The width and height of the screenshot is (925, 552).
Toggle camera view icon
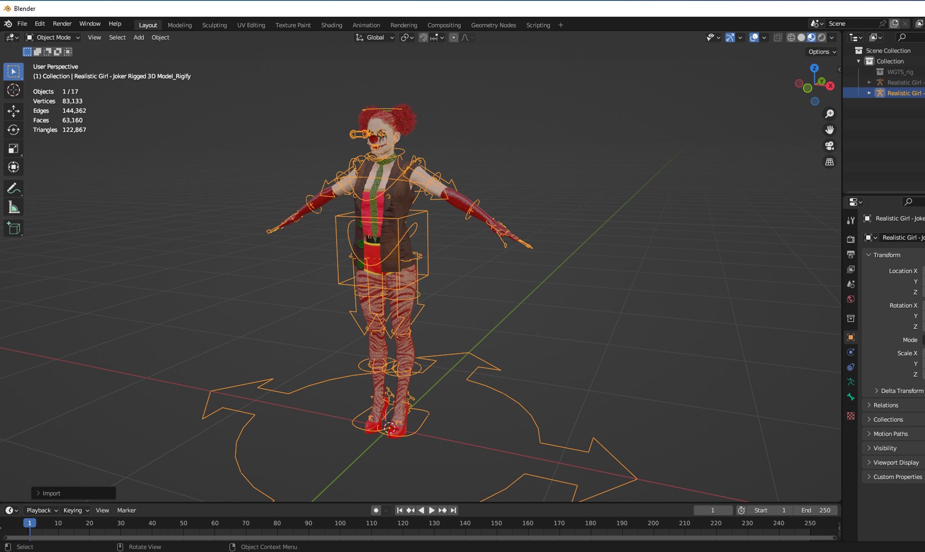pos(829,146)
